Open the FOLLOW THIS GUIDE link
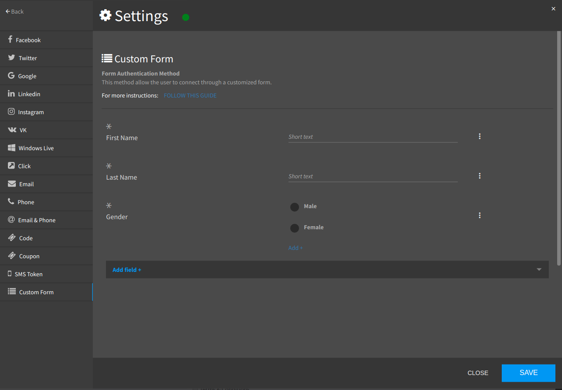Viewport: 562px width, 390px height. 190,95
